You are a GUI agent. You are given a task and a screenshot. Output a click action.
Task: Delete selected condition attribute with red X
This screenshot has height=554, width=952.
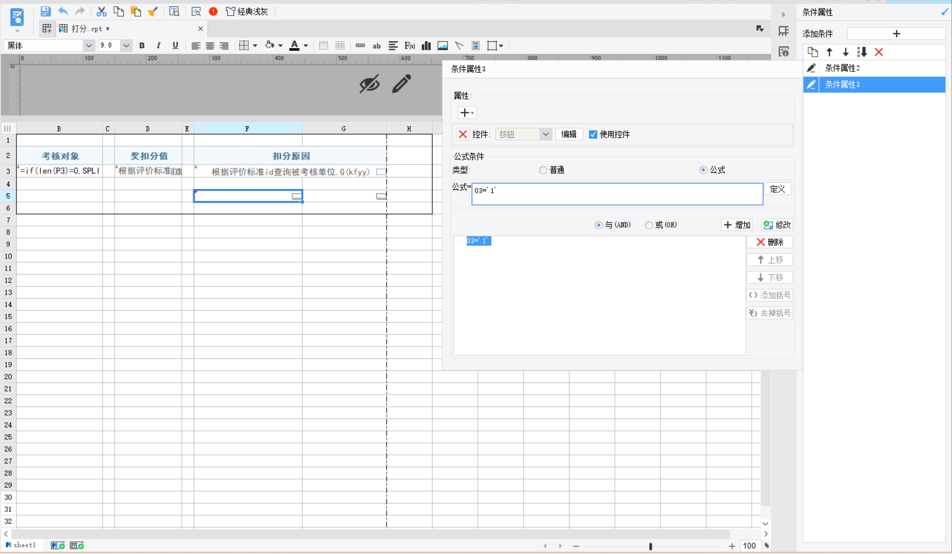click(879, 52)
